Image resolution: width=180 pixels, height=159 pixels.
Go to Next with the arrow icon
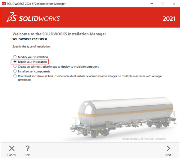point(168,148)
